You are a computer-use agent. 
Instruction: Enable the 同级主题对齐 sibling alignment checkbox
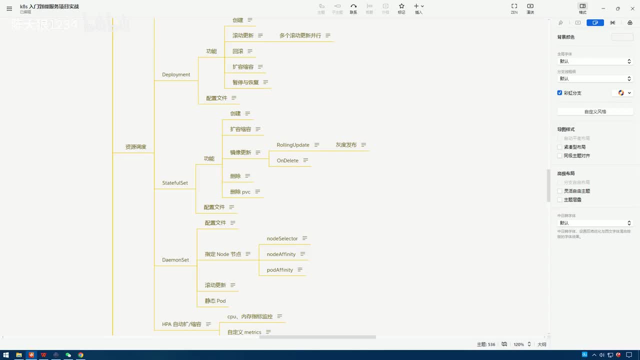[560, 155]
